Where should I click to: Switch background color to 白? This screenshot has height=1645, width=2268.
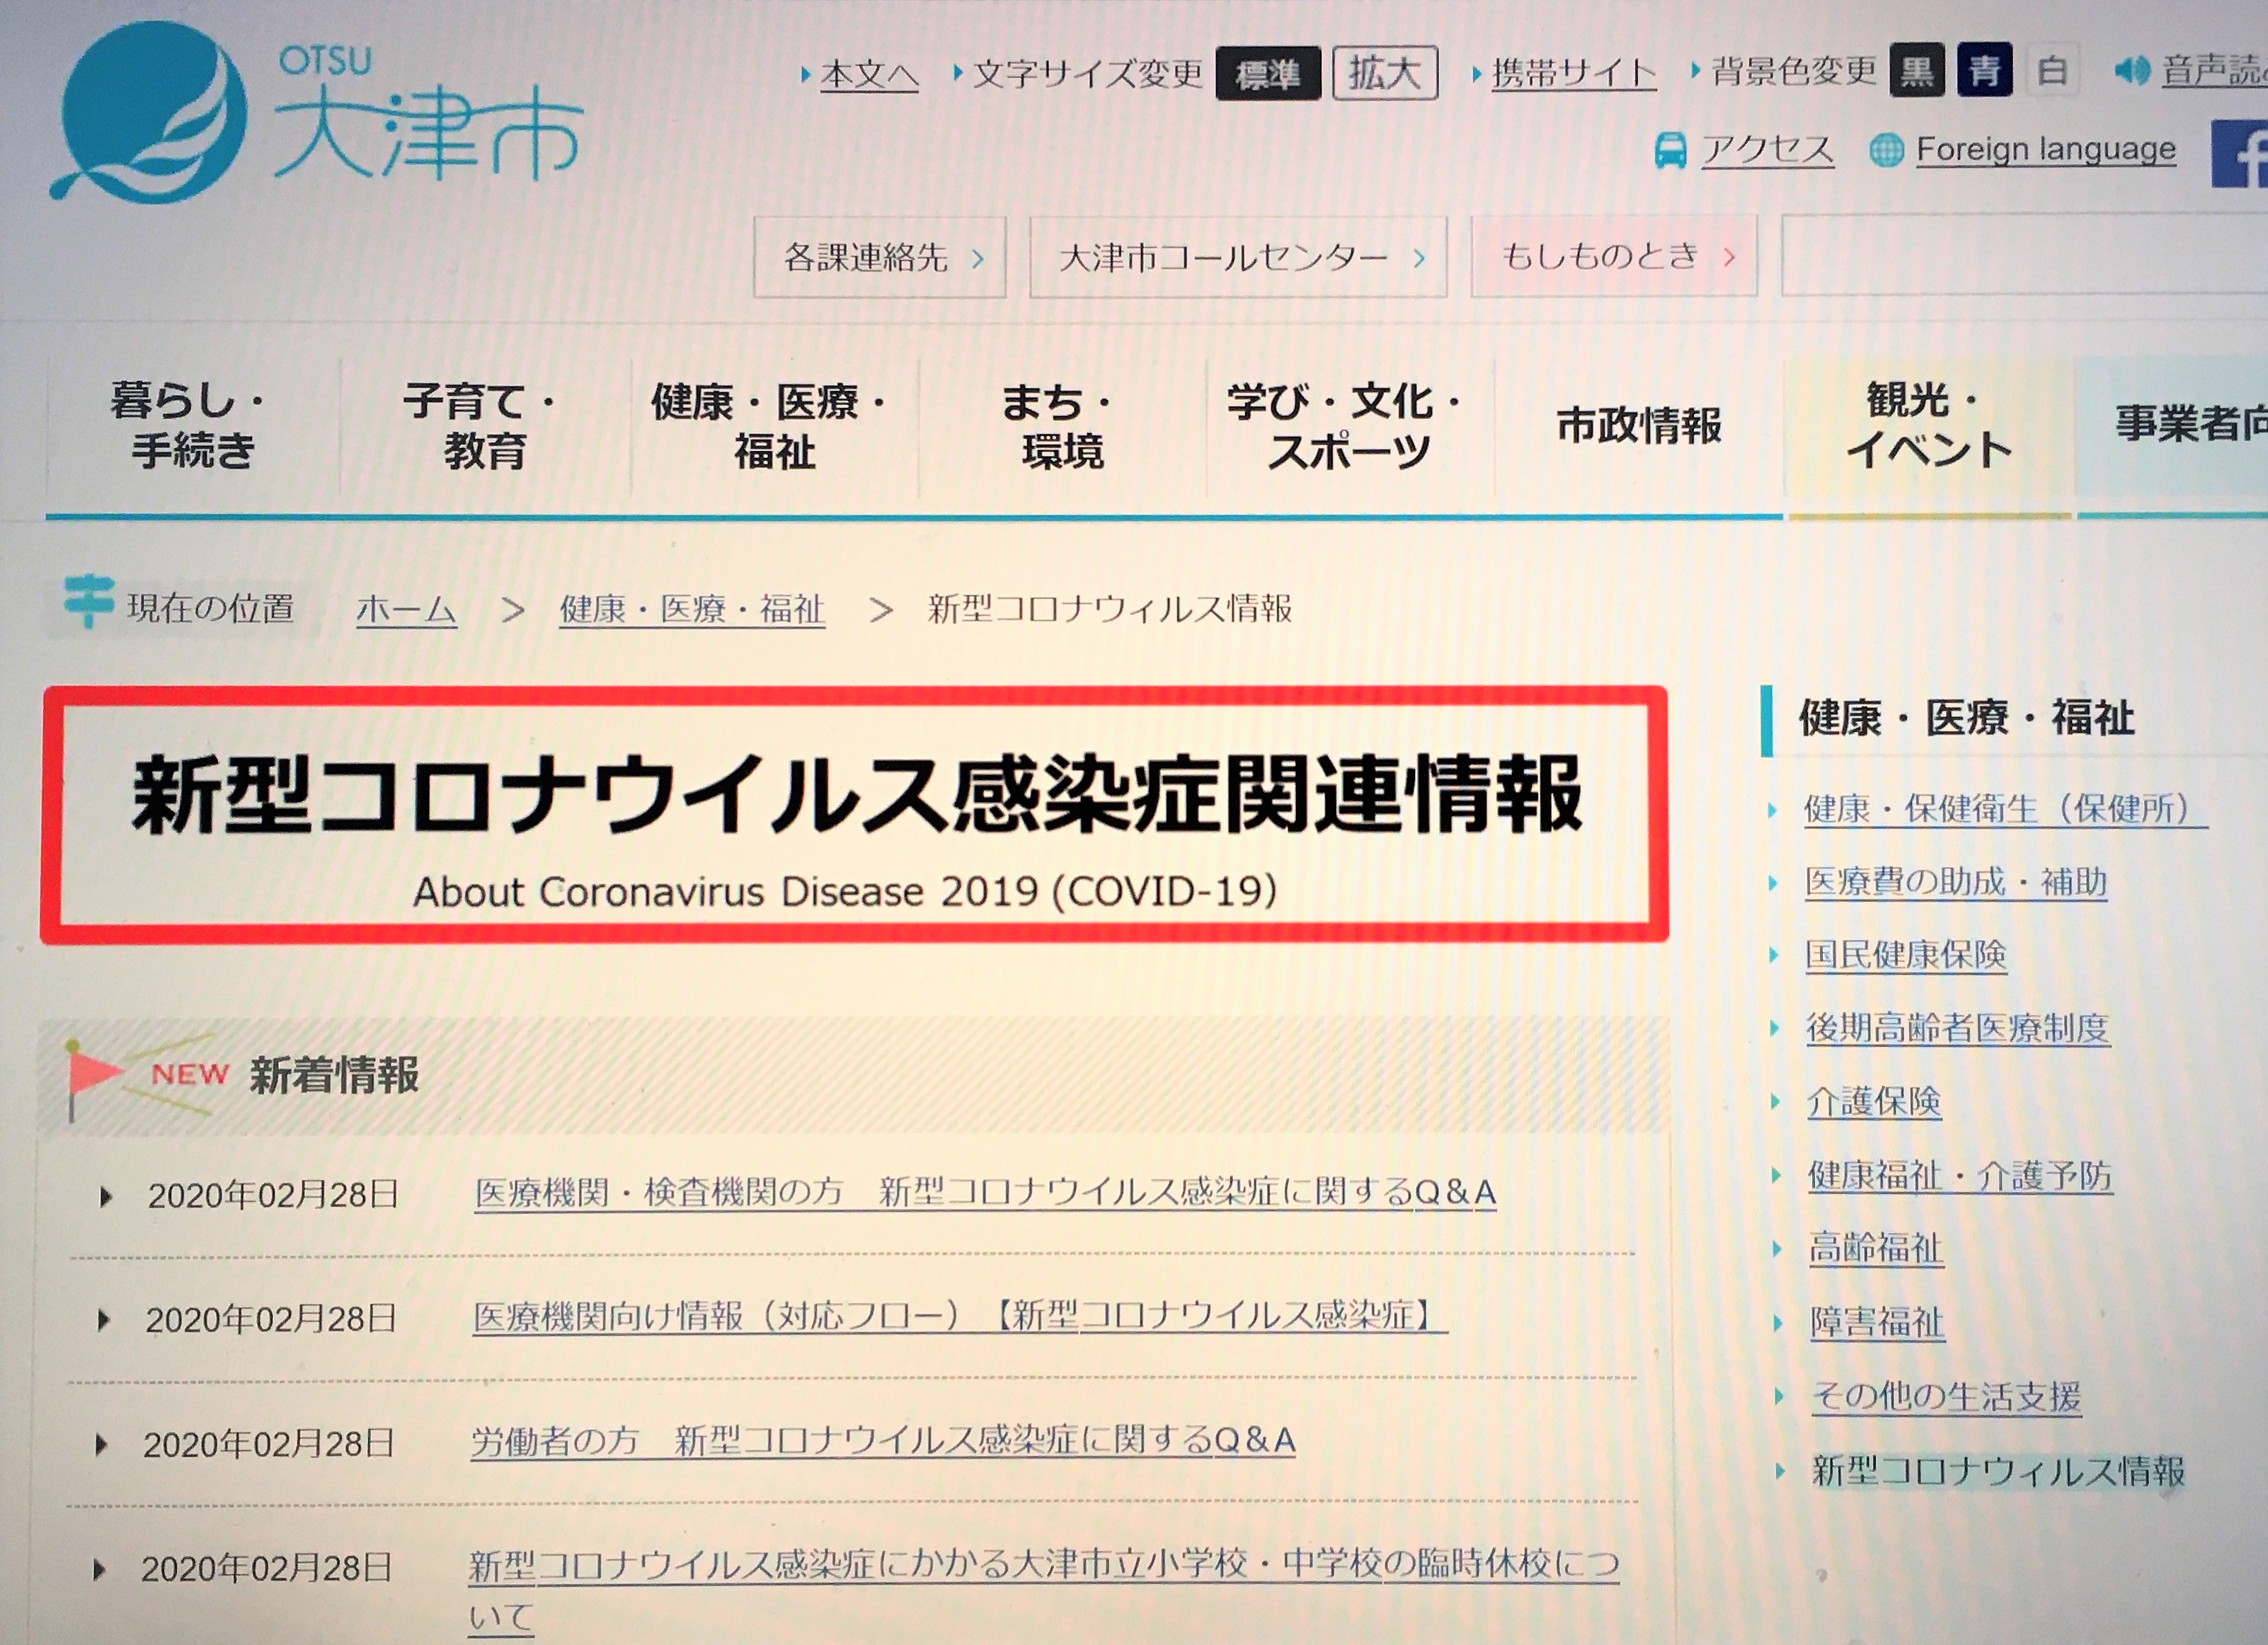tap(2053, 70)
